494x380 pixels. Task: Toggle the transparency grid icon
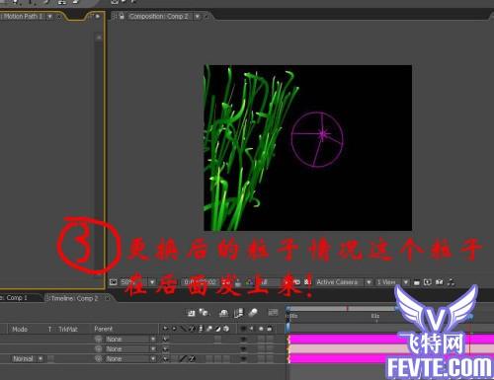pos(307,282)
